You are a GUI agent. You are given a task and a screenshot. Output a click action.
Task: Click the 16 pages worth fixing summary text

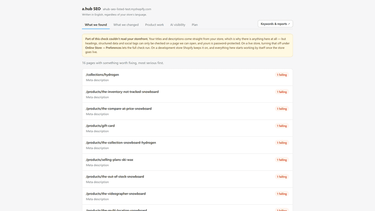pos(123,63)
